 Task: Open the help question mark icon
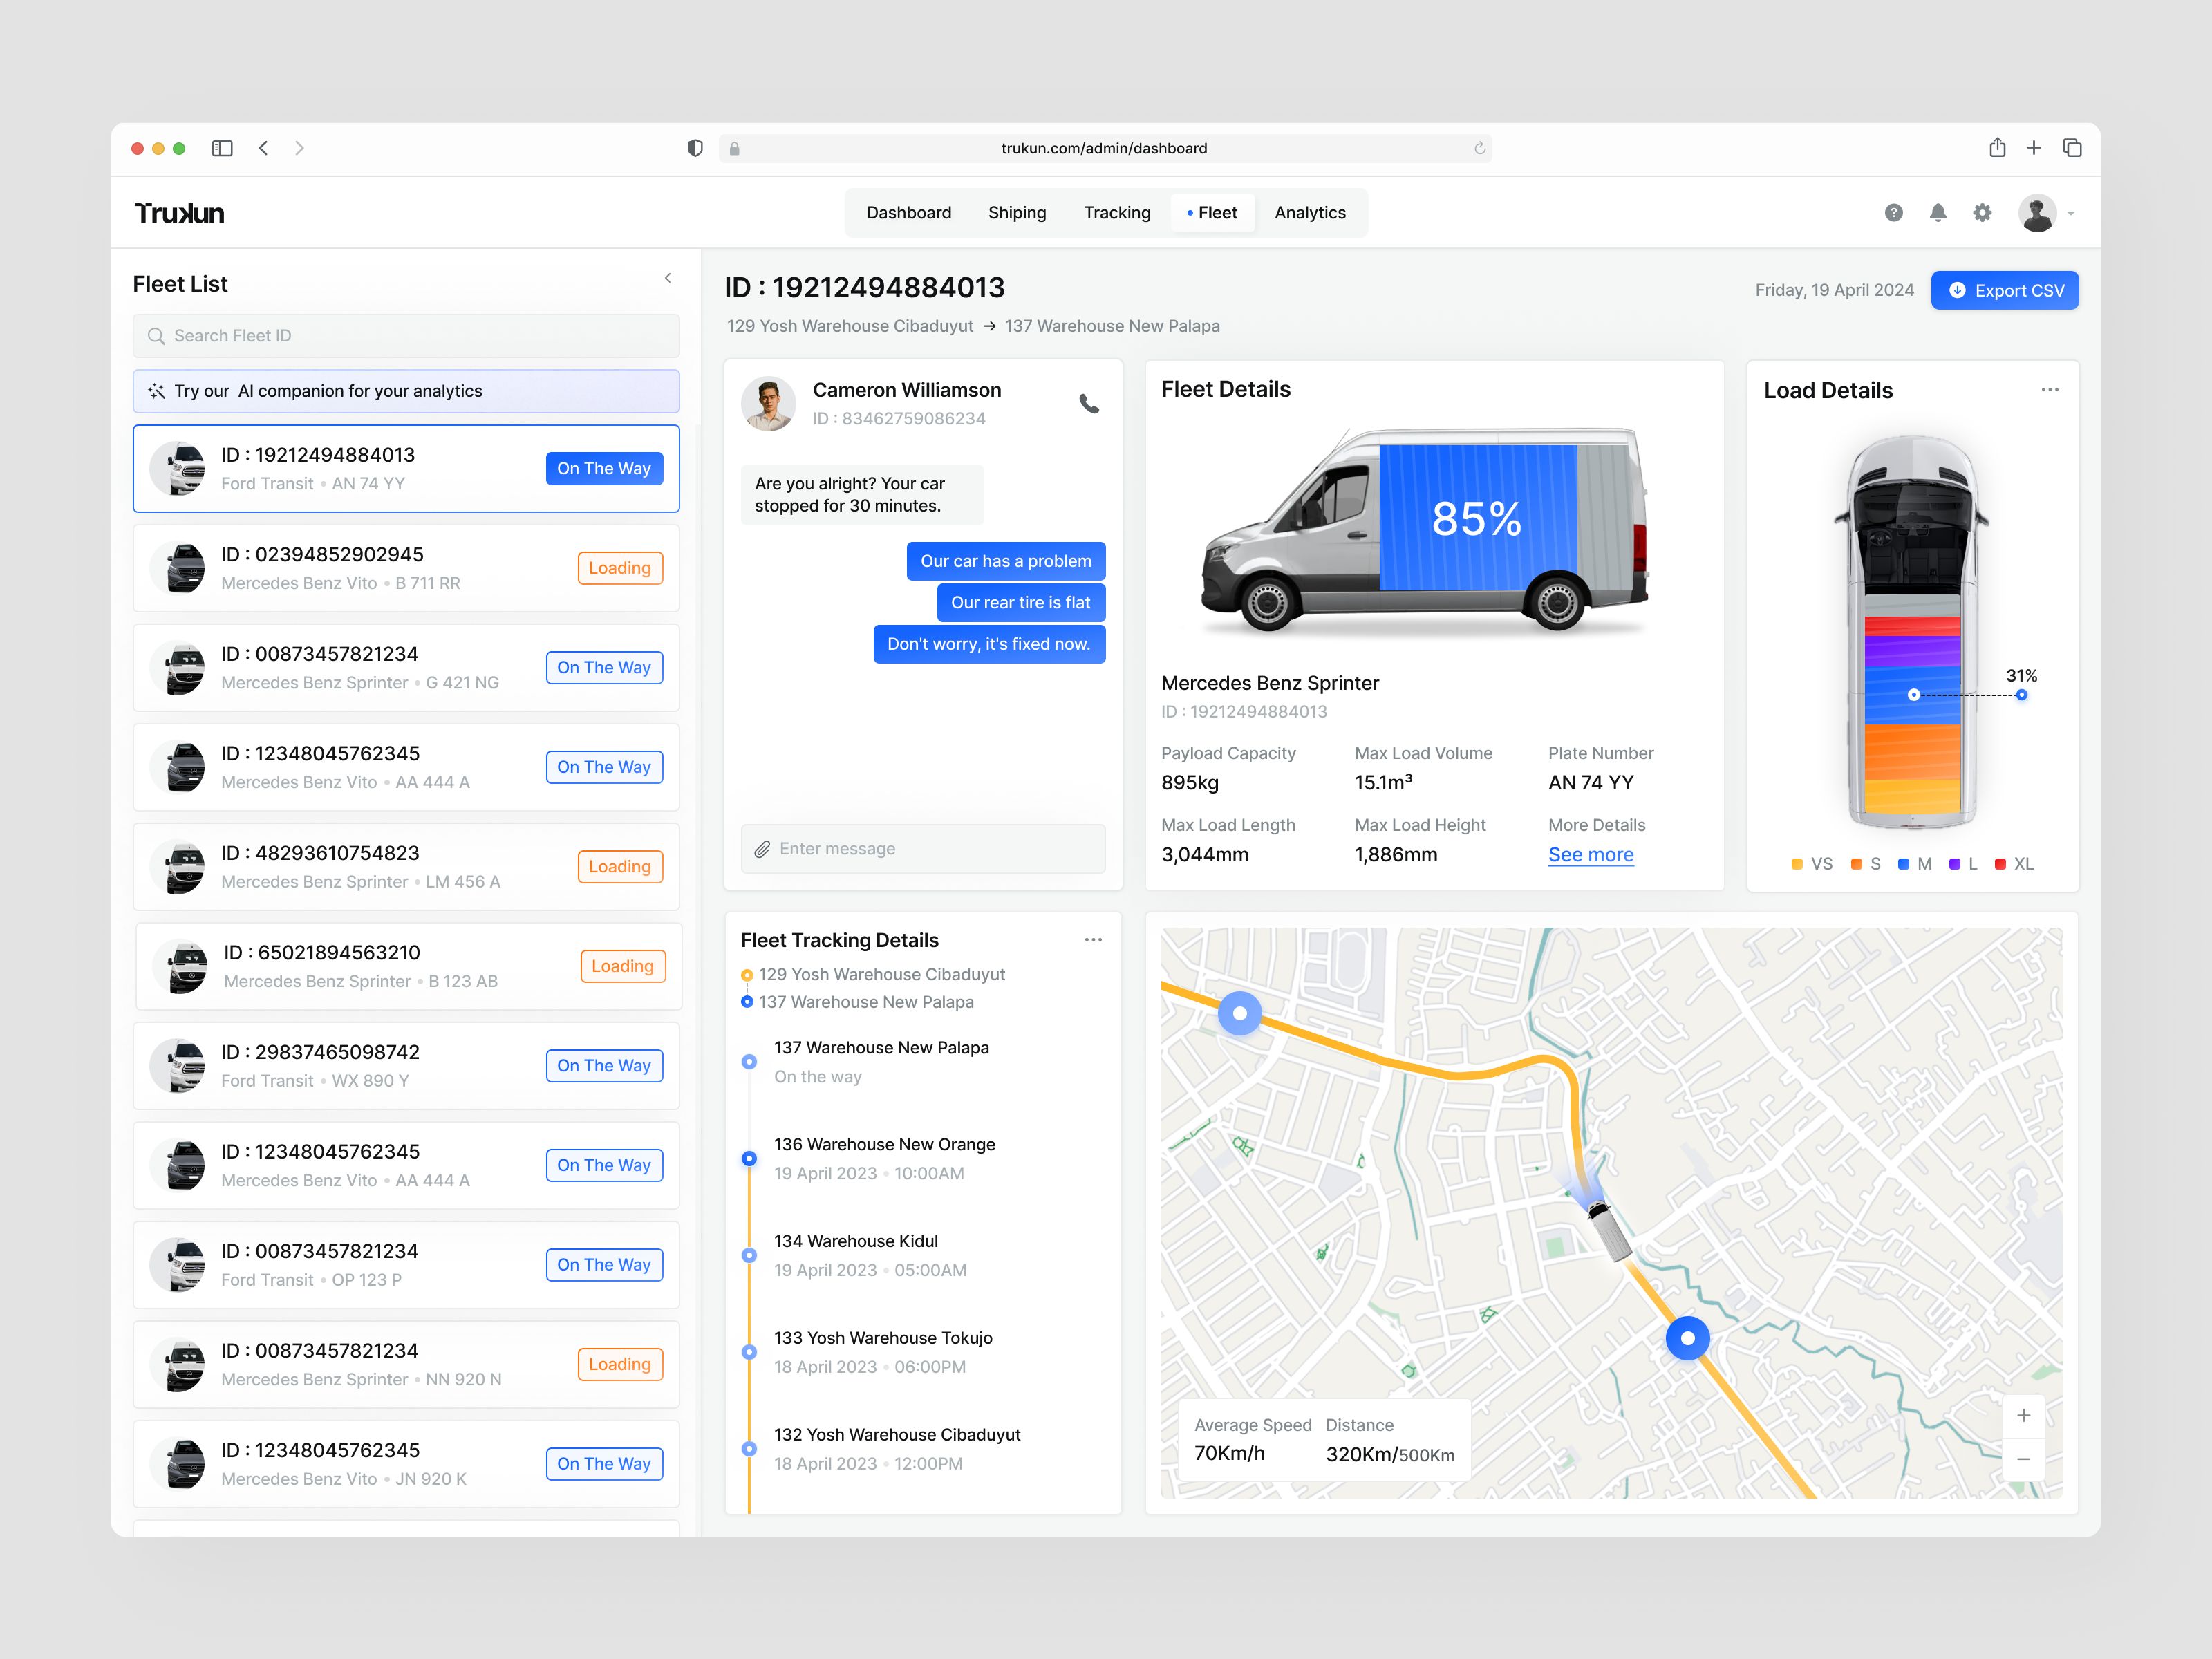[1893, 213]
